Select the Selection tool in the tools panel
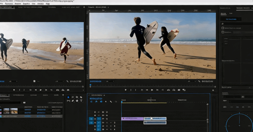 (68, 97)
